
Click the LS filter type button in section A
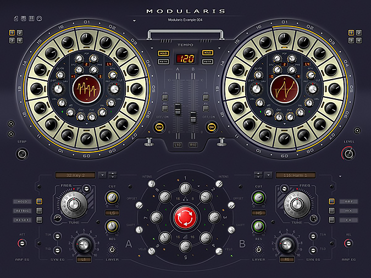(x=112, y=213)
